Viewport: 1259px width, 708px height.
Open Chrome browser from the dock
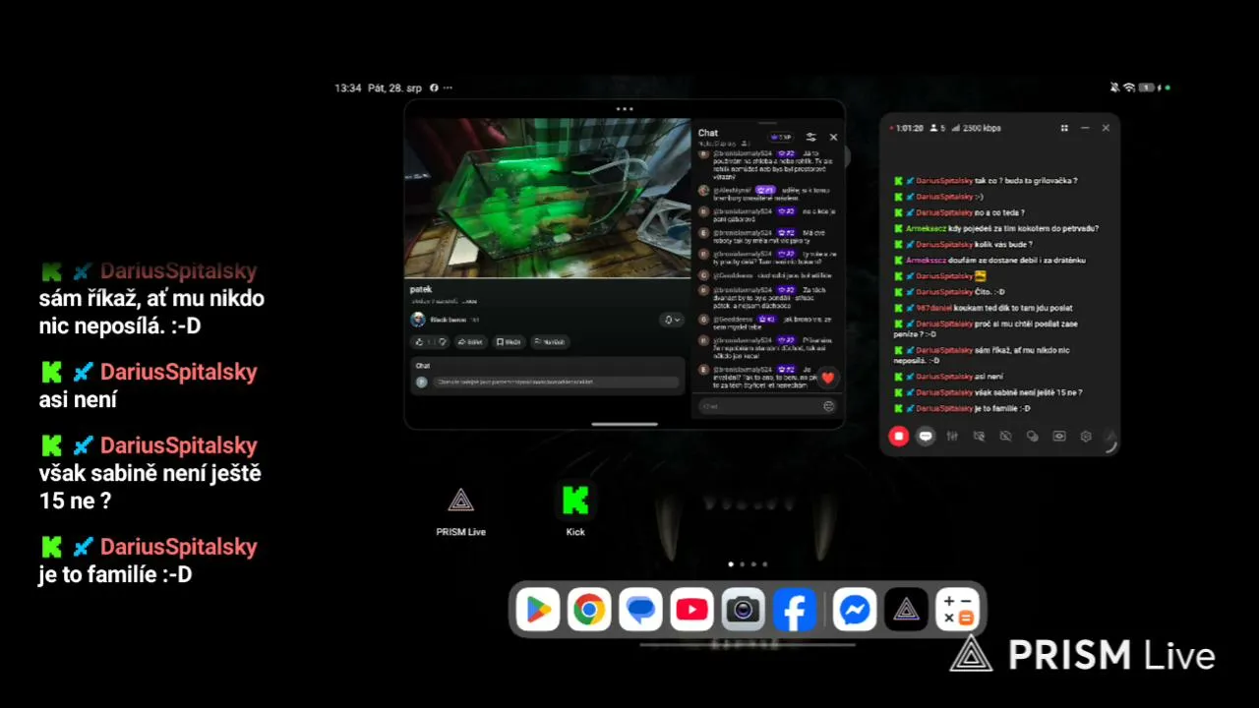pos(589,611)
